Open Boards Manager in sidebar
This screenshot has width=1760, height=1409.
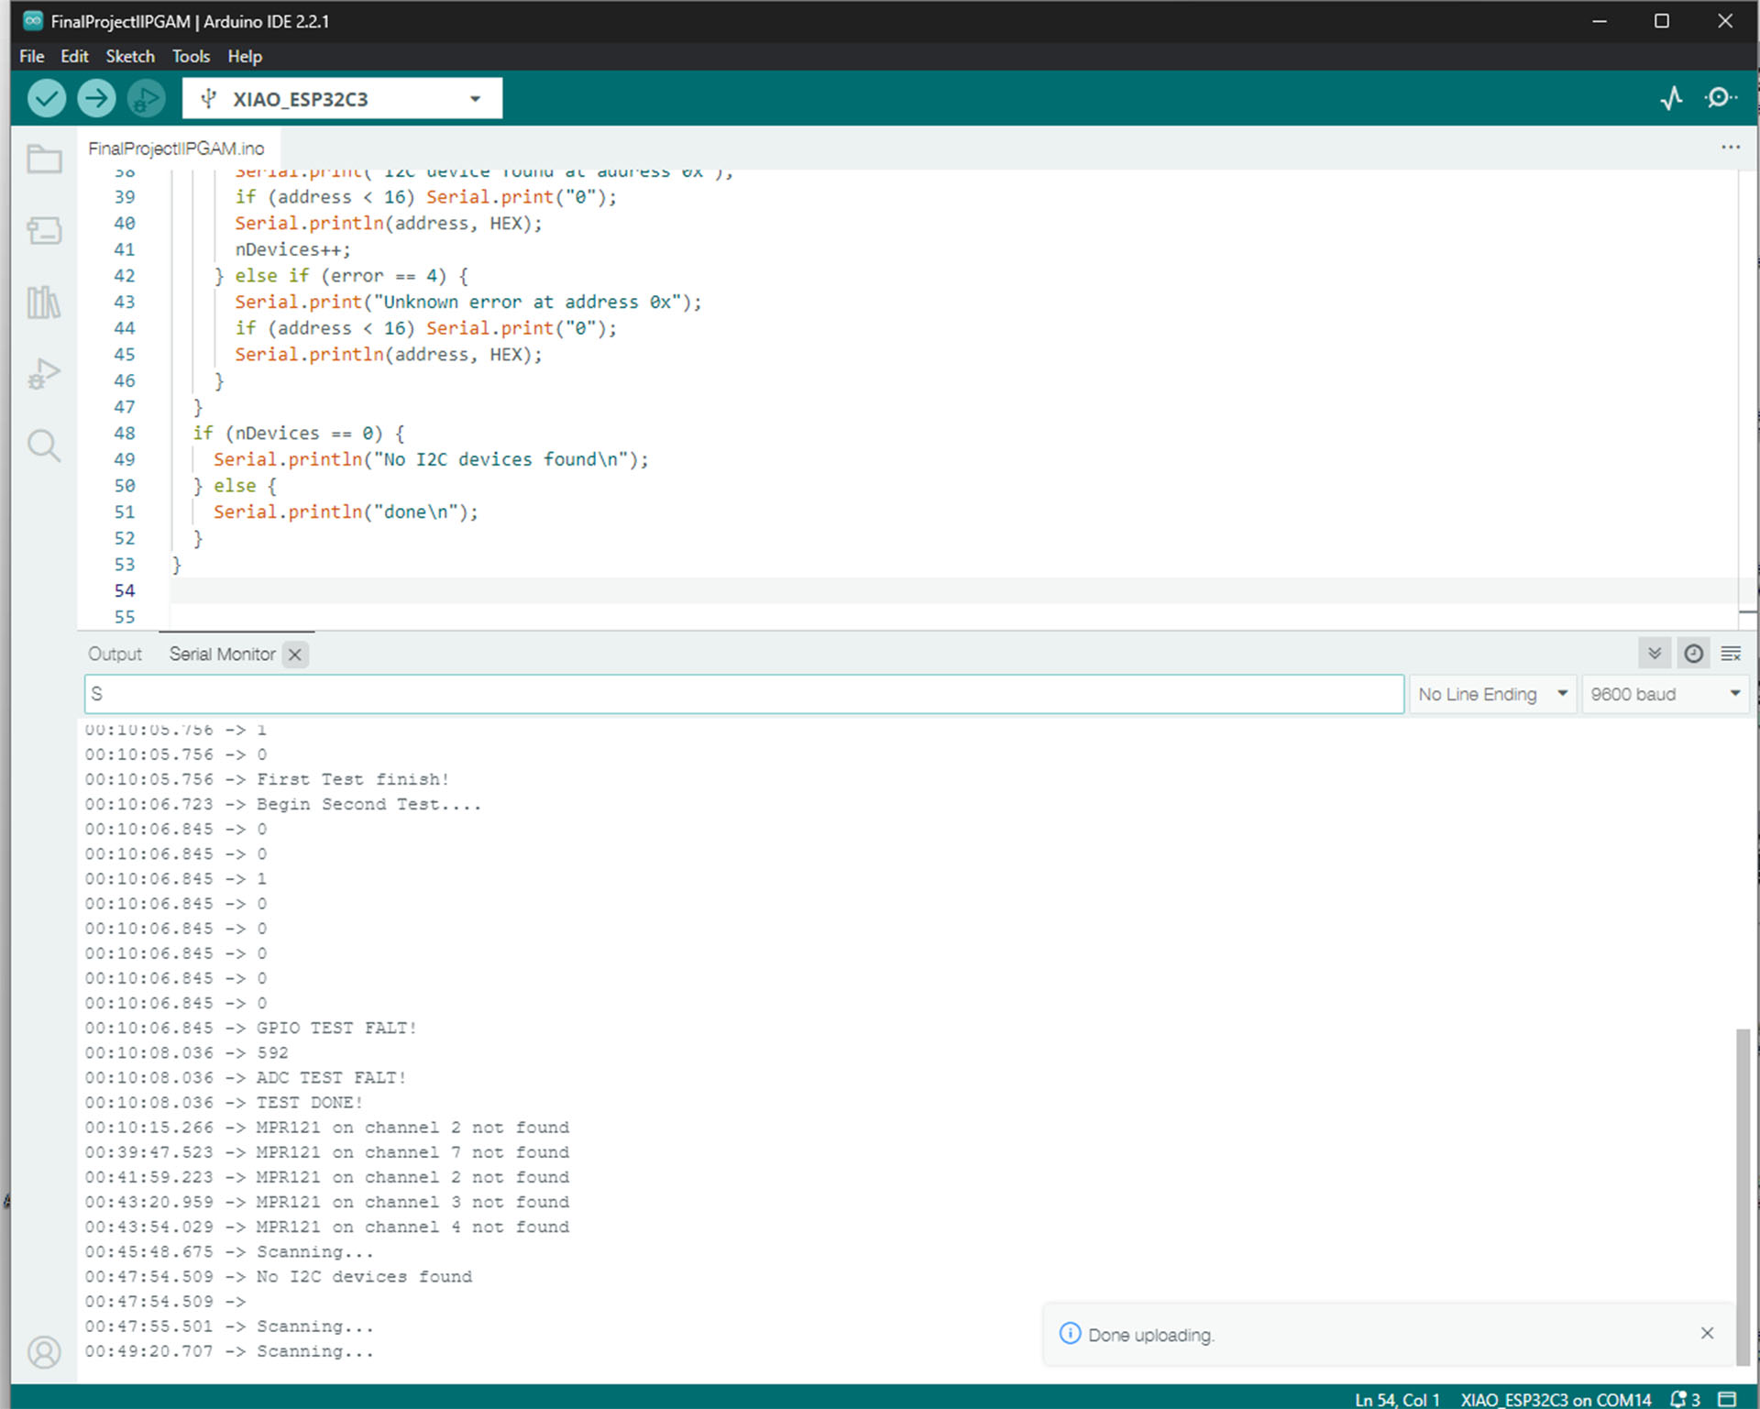click(x=44, y=230)
